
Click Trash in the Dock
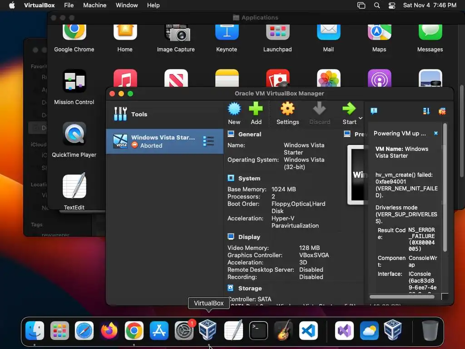point(430,330)
